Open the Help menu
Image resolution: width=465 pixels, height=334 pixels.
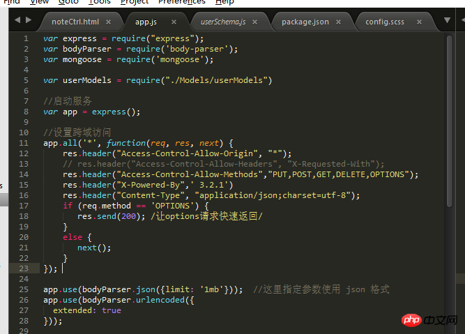click(x=224, y=2)
